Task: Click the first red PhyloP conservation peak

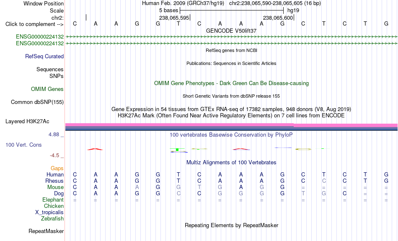Action: (x=95, y=149)
